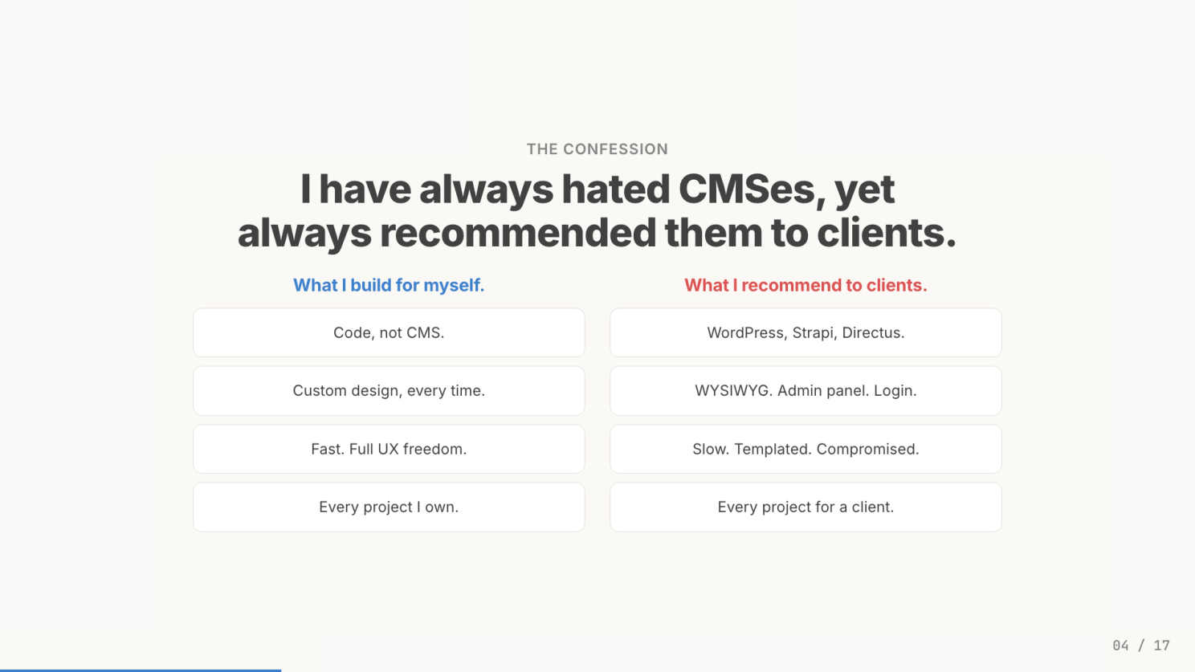Image resolution: width=1195 pixels, height=672 pixels.
Task: Click the word "Directus" in the top-right card
Action: coord(872,332)
